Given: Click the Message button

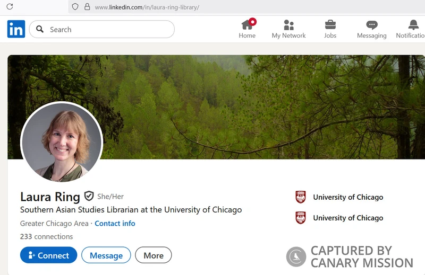Looking at the screenshot, I should 106,255.
